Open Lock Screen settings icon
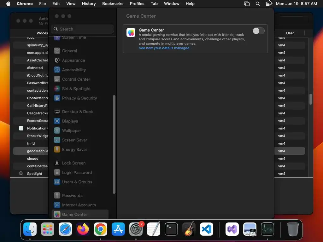 pyautogui.click(x=57, y=163)
